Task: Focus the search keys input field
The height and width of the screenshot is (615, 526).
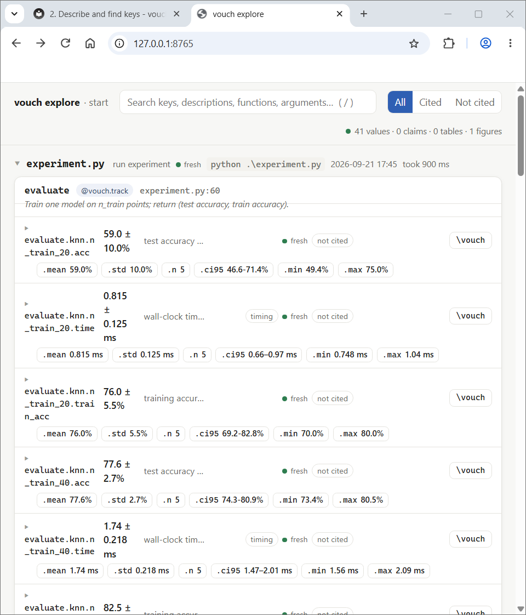Action: tap(248, 102)
